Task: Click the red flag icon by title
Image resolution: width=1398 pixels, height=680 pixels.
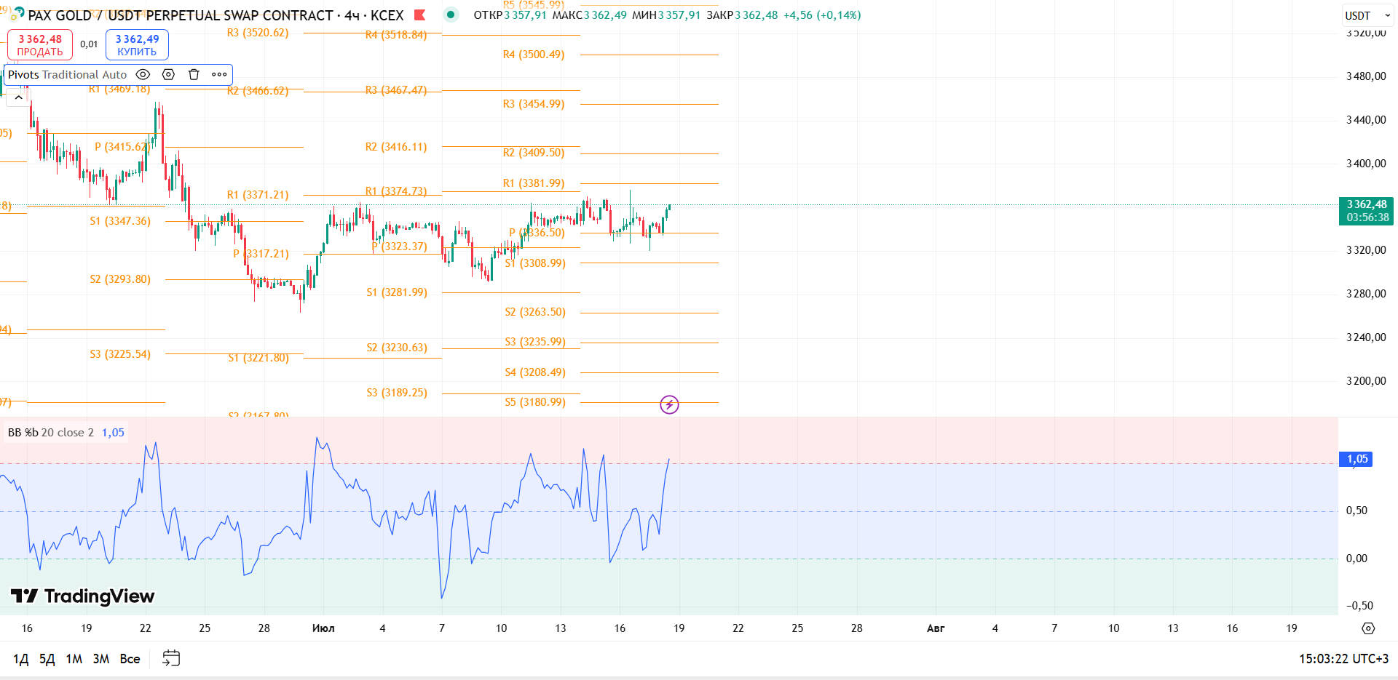Action: coord(419,15)
